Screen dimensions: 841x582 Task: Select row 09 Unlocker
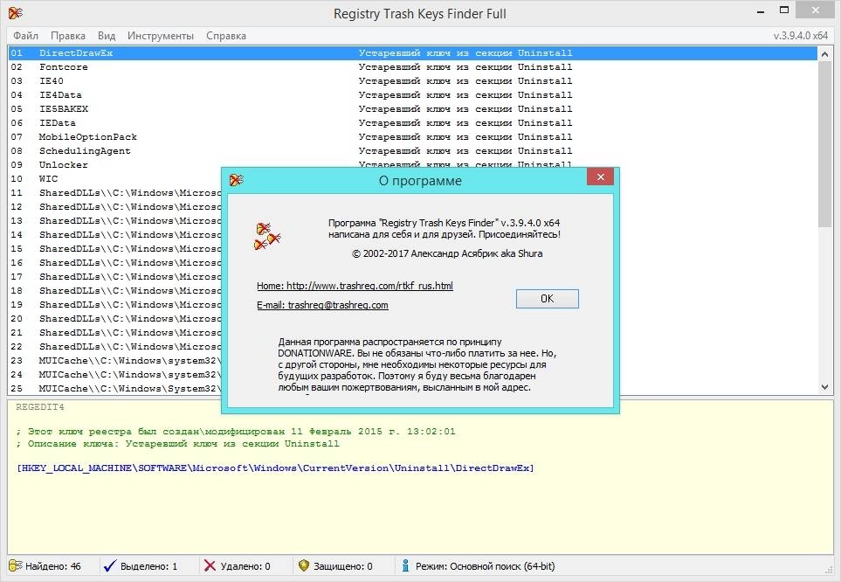[114, 165]
